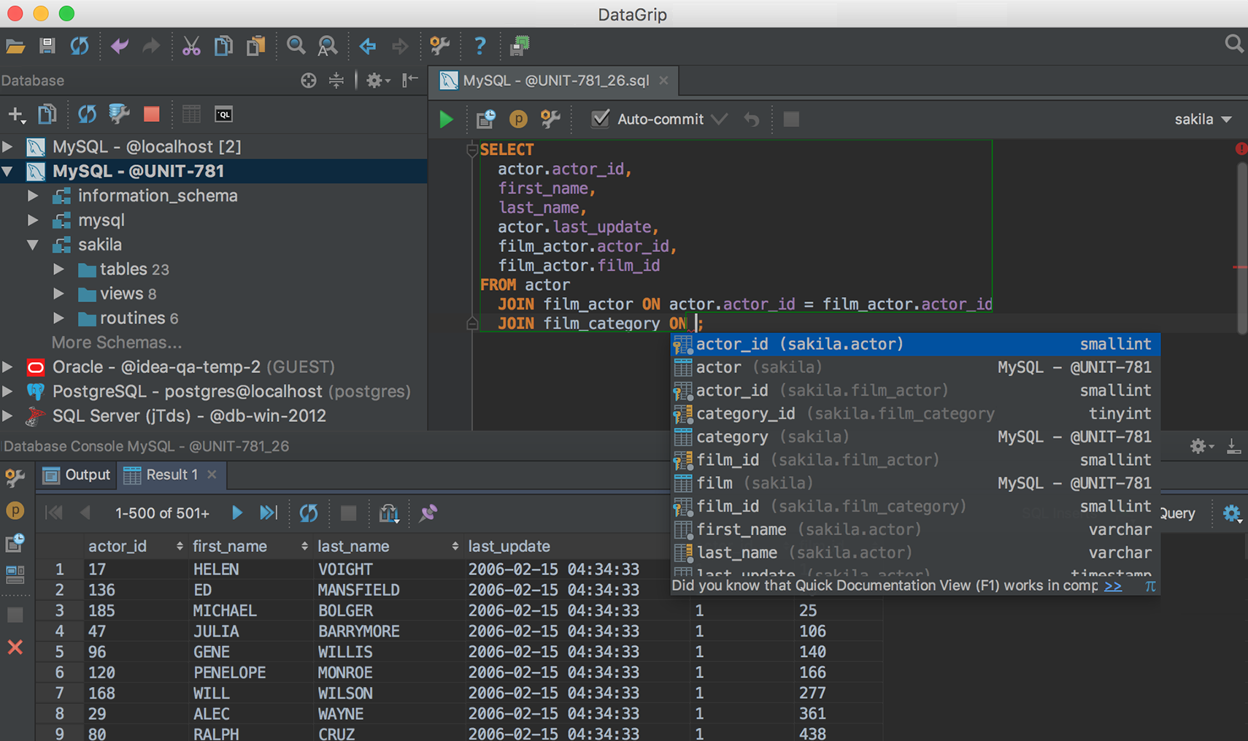The image size is (1248, 741).
Task: Reload result page with refresh icon
Action: coord(309,512)
